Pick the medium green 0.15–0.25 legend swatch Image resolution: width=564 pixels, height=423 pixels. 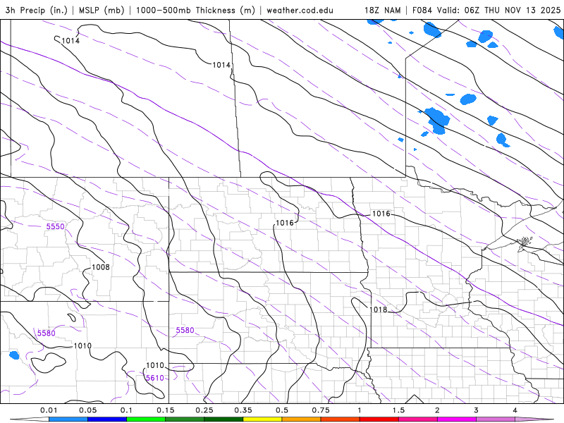pyautogui.click(x=185, y=419)
